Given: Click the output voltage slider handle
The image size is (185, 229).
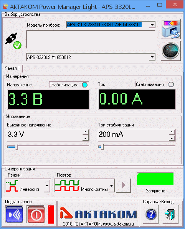Looking at the screenshot, I should (17, 147).
